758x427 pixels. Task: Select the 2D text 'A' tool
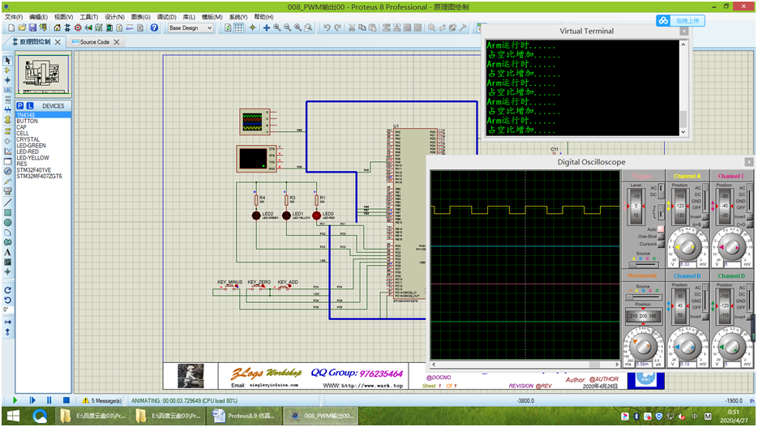[7, 252]
